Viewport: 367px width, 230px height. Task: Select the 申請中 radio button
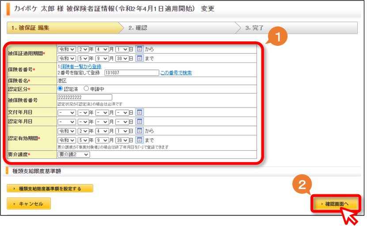pyautogui.click(x=87, y=89)
